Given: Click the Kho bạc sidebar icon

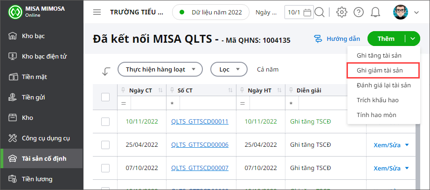Looking at the screenshot, I should coord(13,36).
